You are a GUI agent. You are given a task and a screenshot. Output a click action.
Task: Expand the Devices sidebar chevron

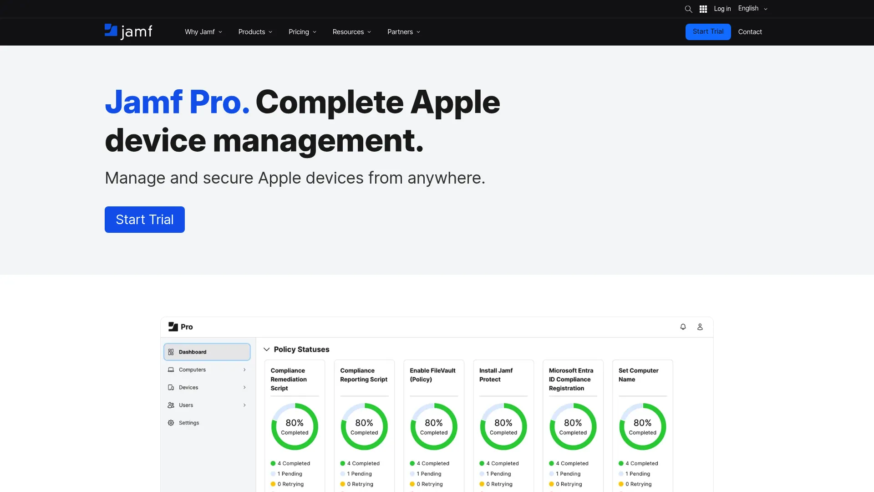point(244,387)
